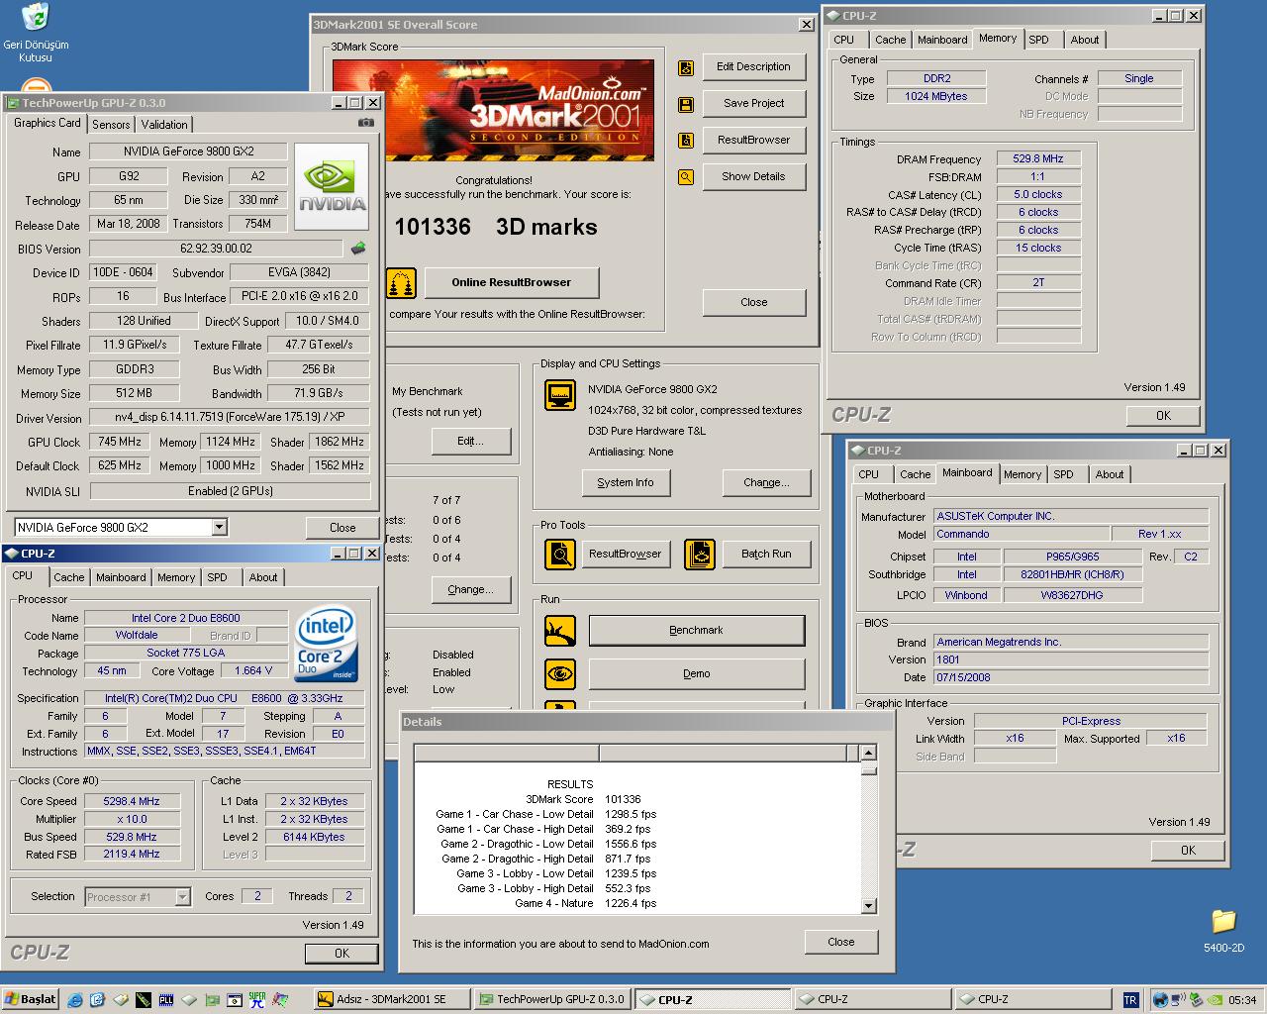Screen dimensions: 1267x1014
Task: Click the black memory-stick quick launch icon
Action: 144,1000
